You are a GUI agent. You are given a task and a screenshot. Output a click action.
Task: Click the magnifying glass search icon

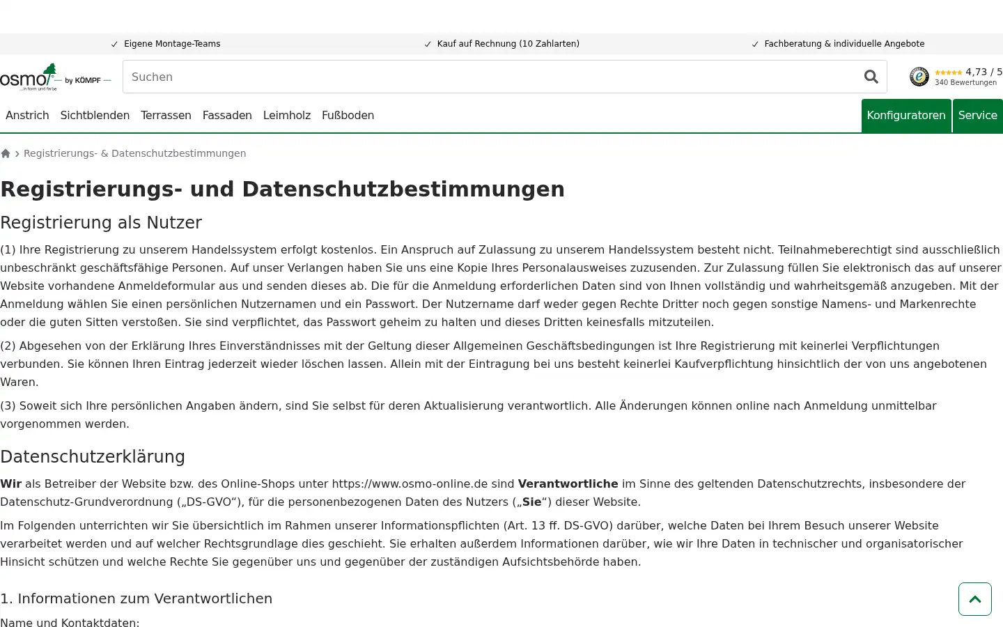[871, 77]
